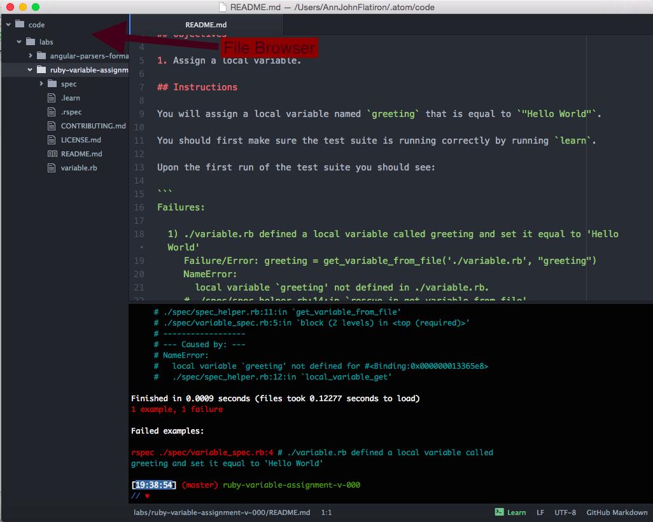Click the .rspec file icon in sidebar
The image size is (653, 522).
point(52,112)
